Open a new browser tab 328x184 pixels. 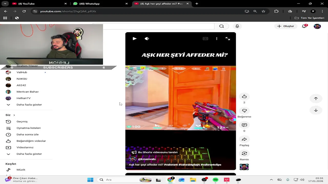point(197,4)
